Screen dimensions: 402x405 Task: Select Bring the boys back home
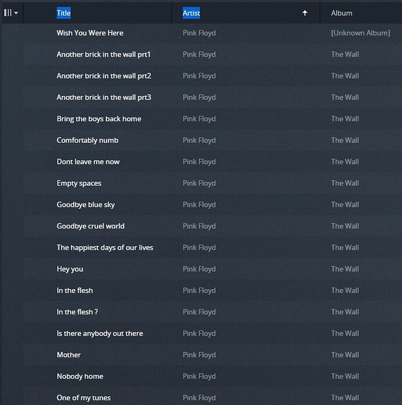99,119
